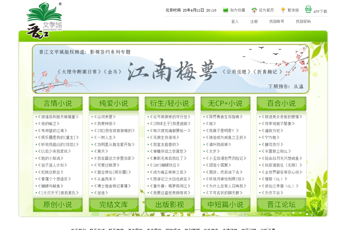Open novel 《逼良为妃》
350x230 pixels.
272,131
